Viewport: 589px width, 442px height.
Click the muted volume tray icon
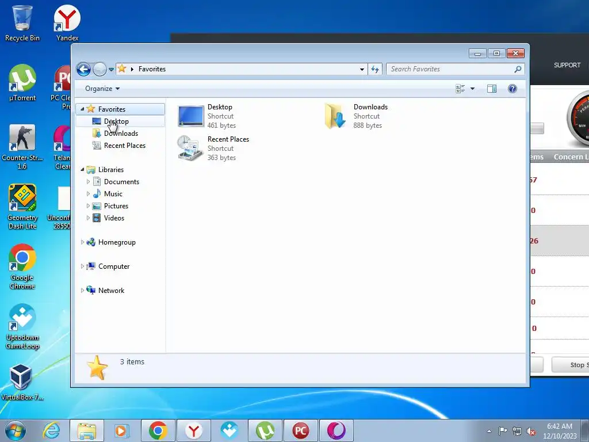pyautogui.click(x=531, y=431)
